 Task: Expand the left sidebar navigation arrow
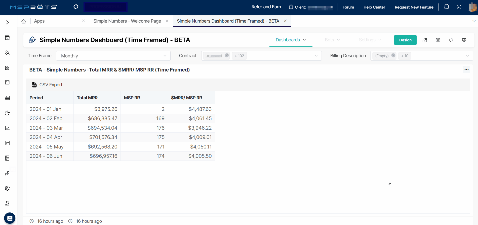point(7,22)
